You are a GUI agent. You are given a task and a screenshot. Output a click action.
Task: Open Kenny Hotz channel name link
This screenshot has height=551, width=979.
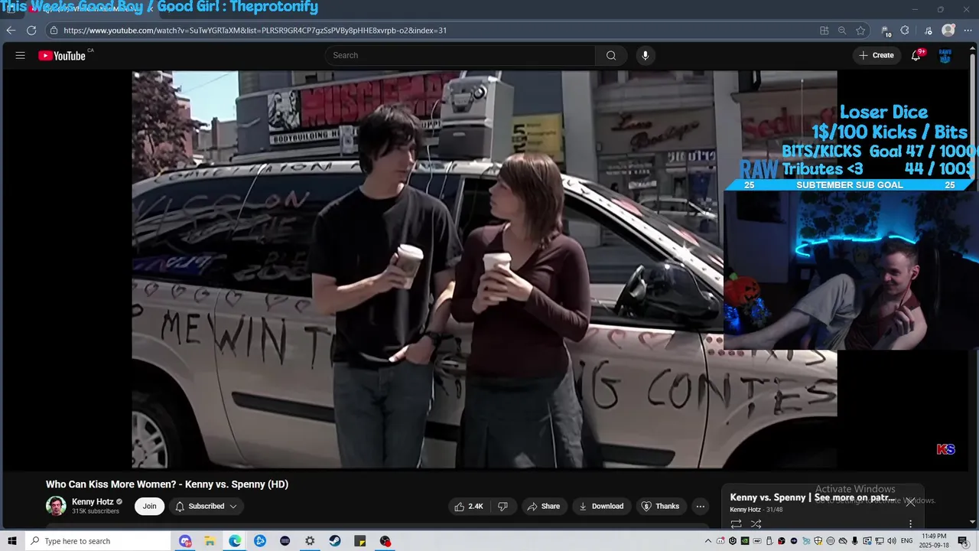(x=93, y=502)
